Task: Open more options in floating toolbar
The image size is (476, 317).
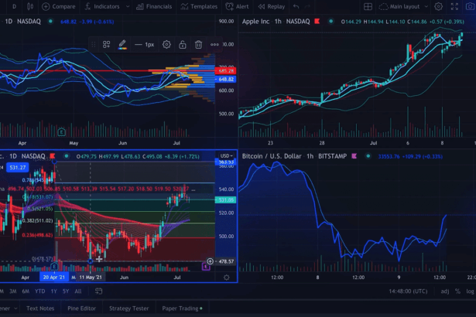Action: [214, 45]
